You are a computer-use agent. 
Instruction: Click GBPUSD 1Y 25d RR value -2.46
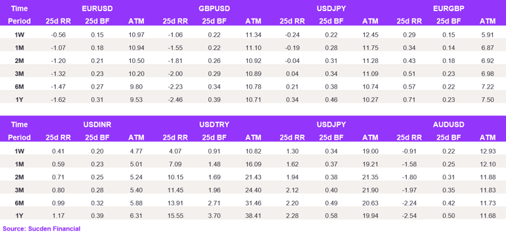click(175, 100)
